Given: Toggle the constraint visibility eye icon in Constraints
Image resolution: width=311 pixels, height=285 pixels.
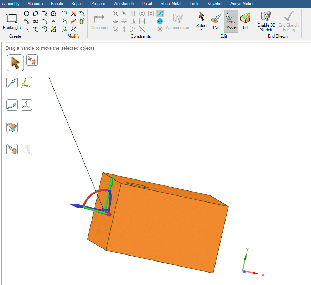Looking at the screenshot, I should click(x=160, y=21).
